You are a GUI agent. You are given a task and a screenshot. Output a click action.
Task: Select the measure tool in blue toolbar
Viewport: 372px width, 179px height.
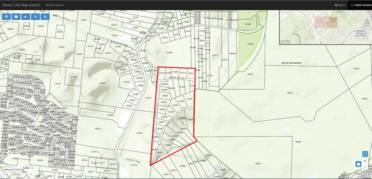point(26,17)
